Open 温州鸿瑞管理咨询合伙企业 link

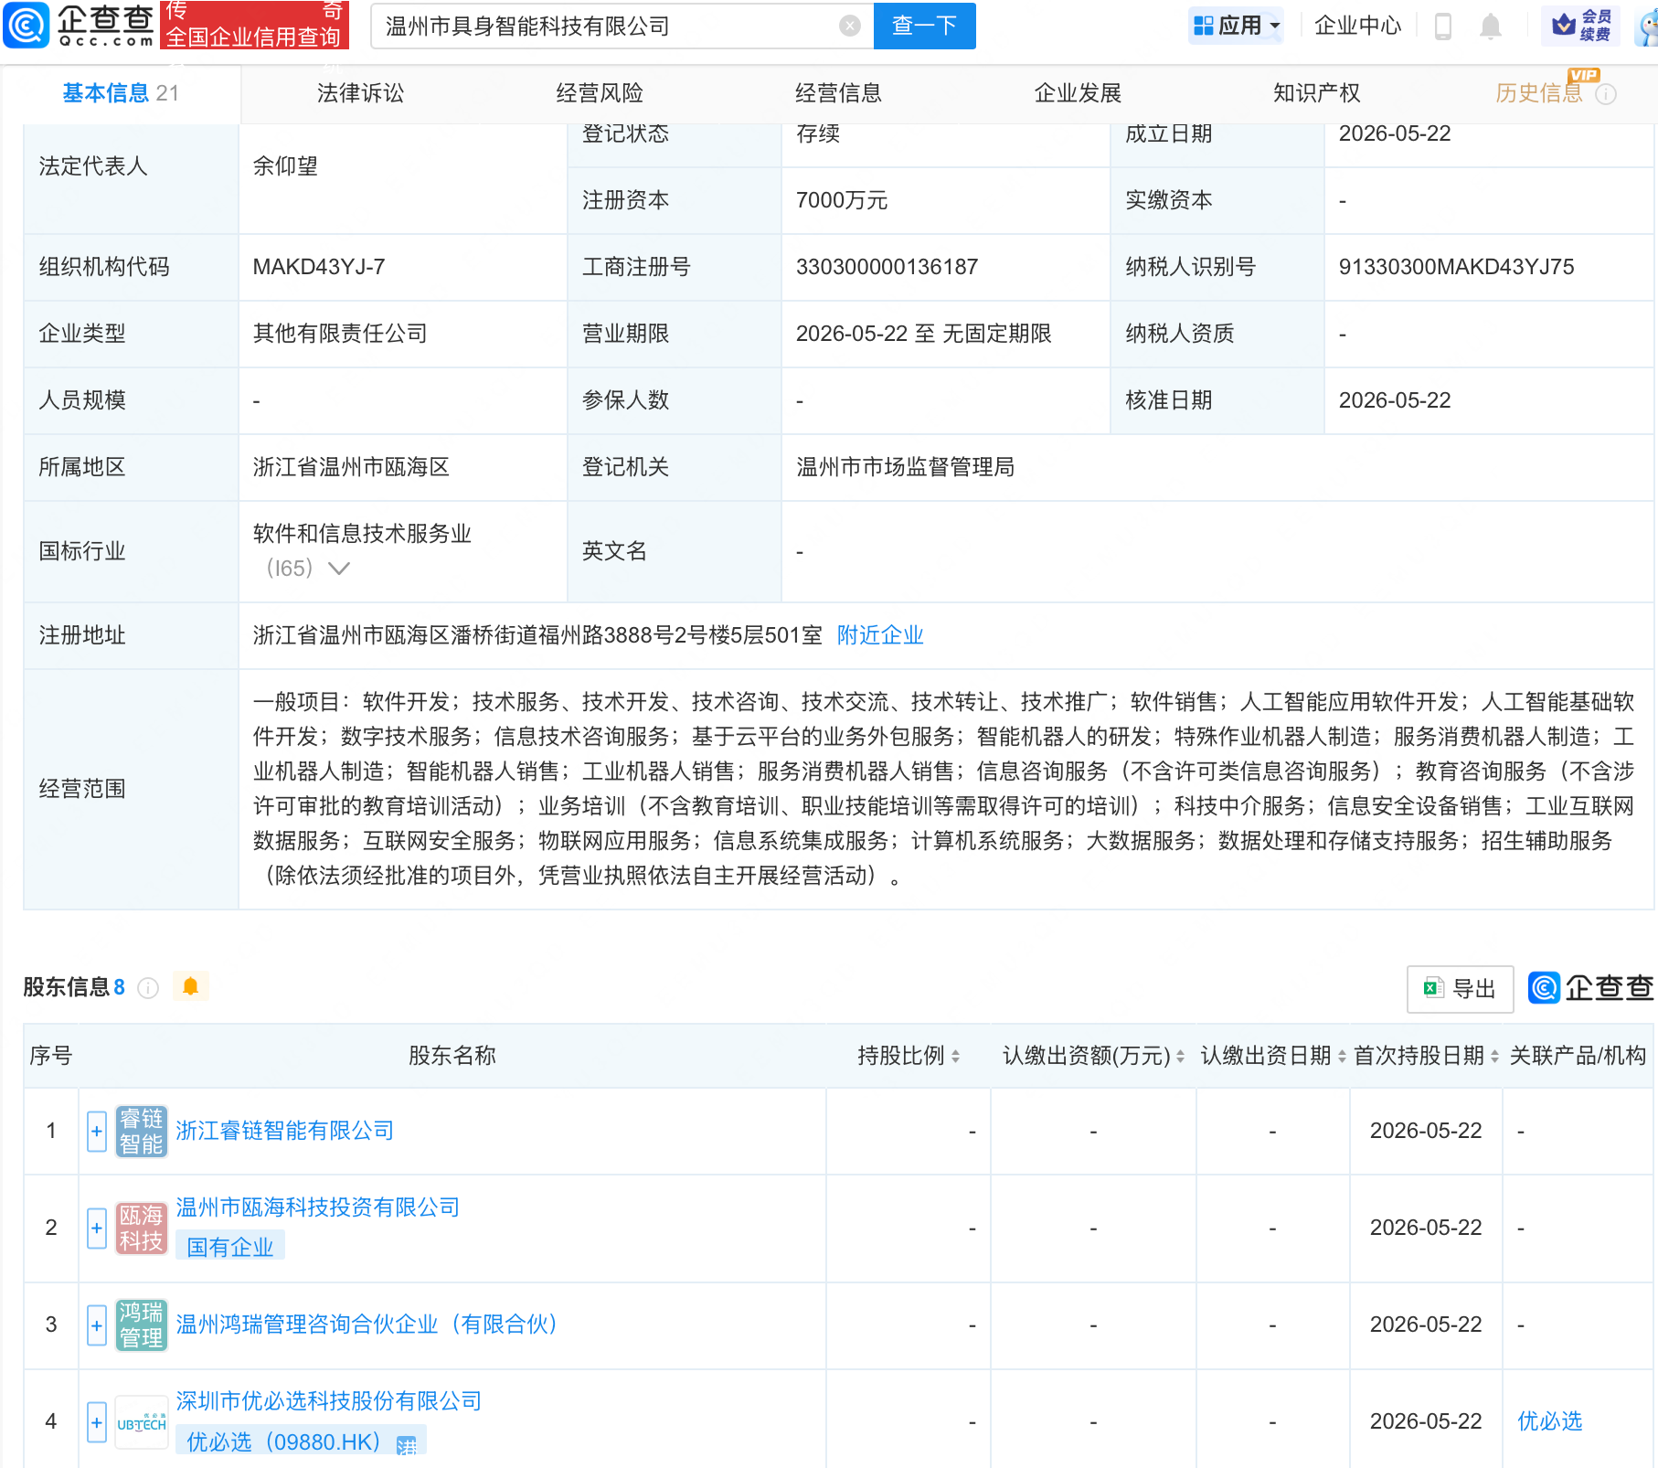367,1324
